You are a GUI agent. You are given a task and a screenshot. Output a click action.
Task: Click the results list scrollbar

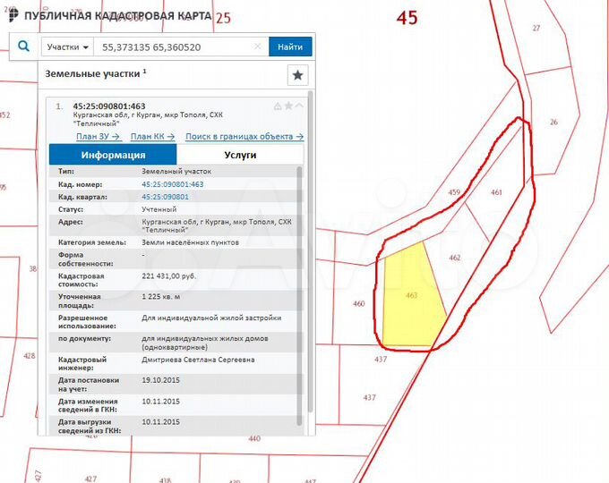[311, 252]
